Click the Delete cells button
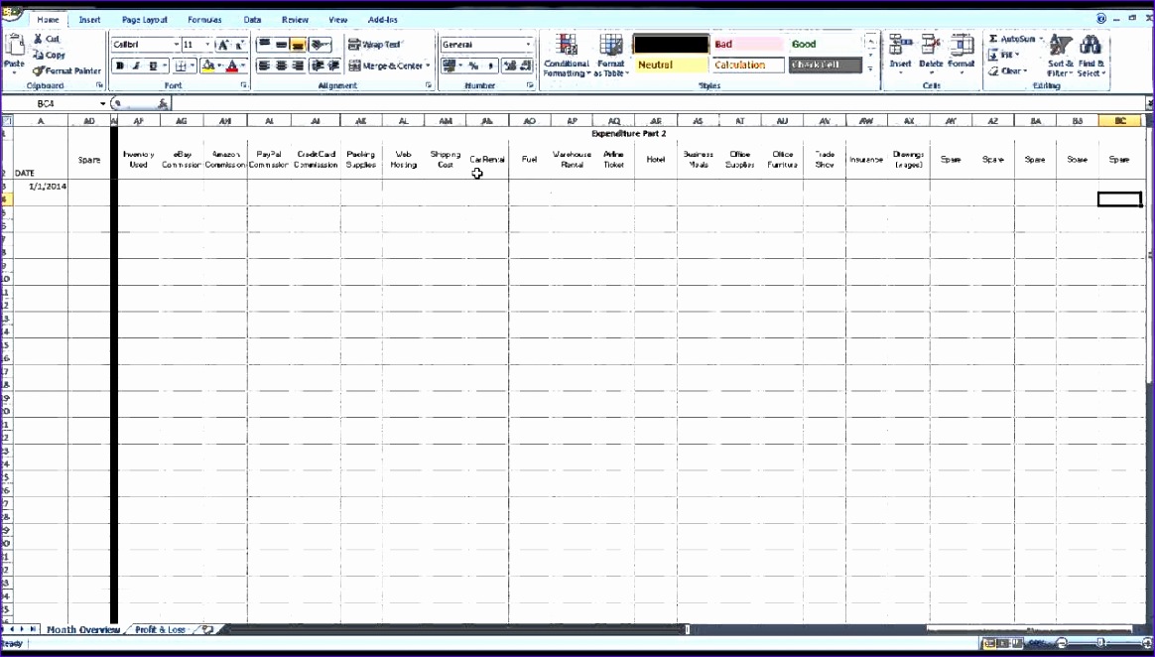 [x=930, y=50]
